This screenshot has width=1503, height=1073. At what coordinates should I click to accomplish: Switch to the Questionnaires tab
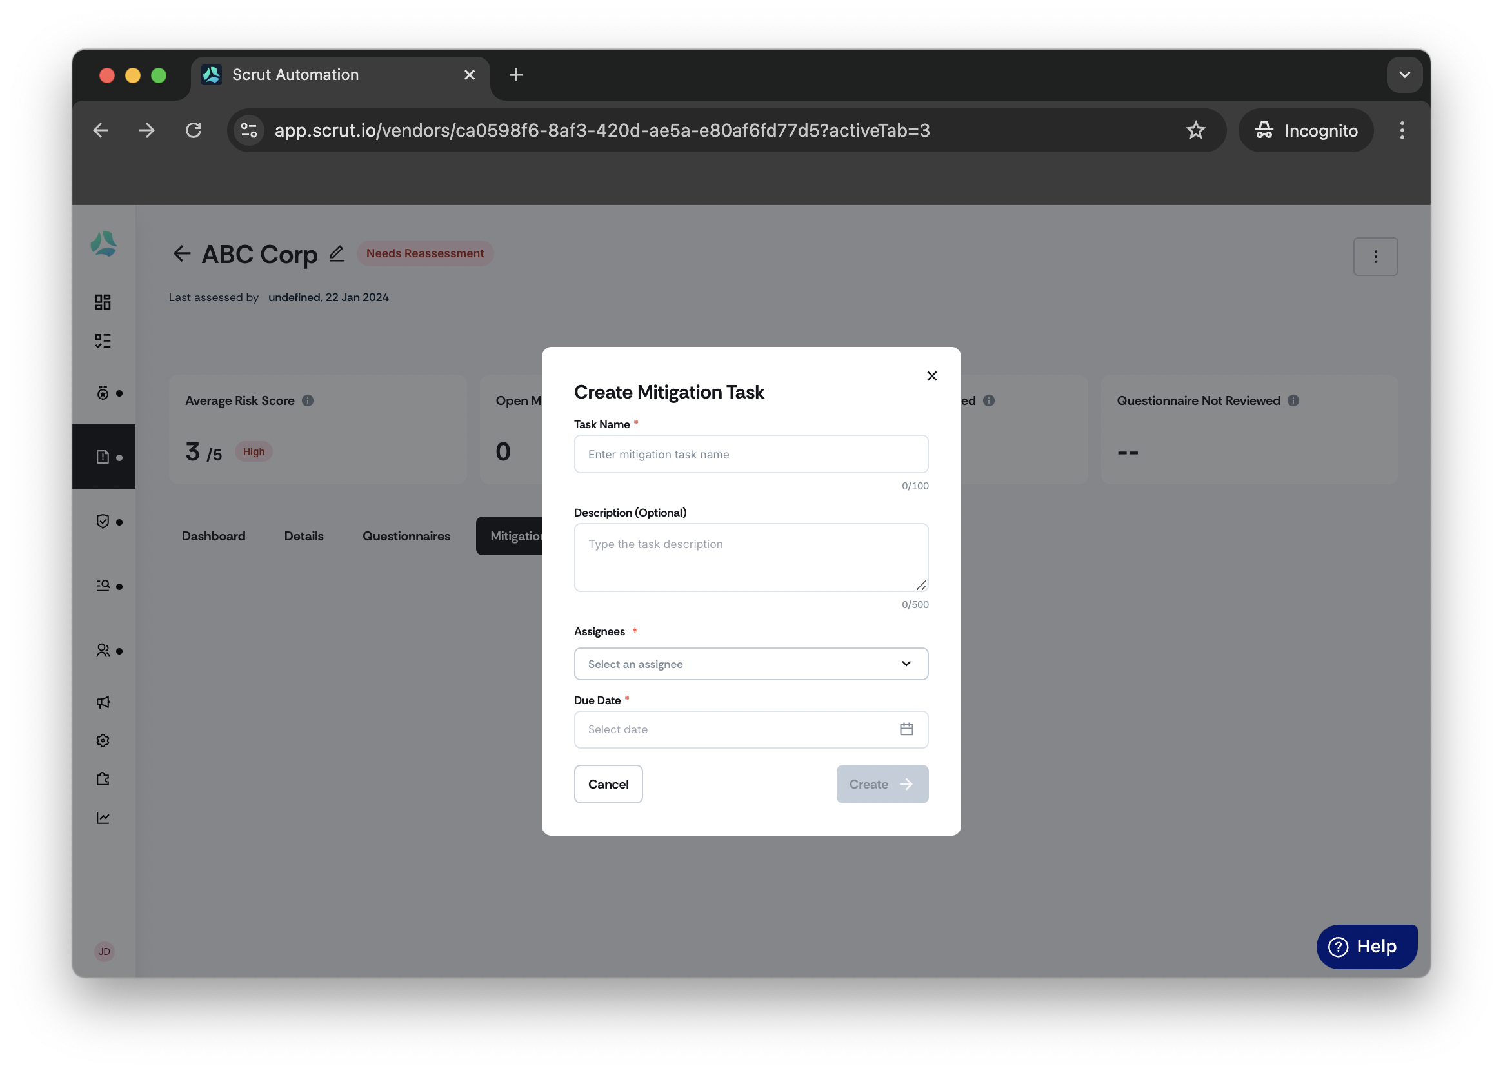[406, 536]
